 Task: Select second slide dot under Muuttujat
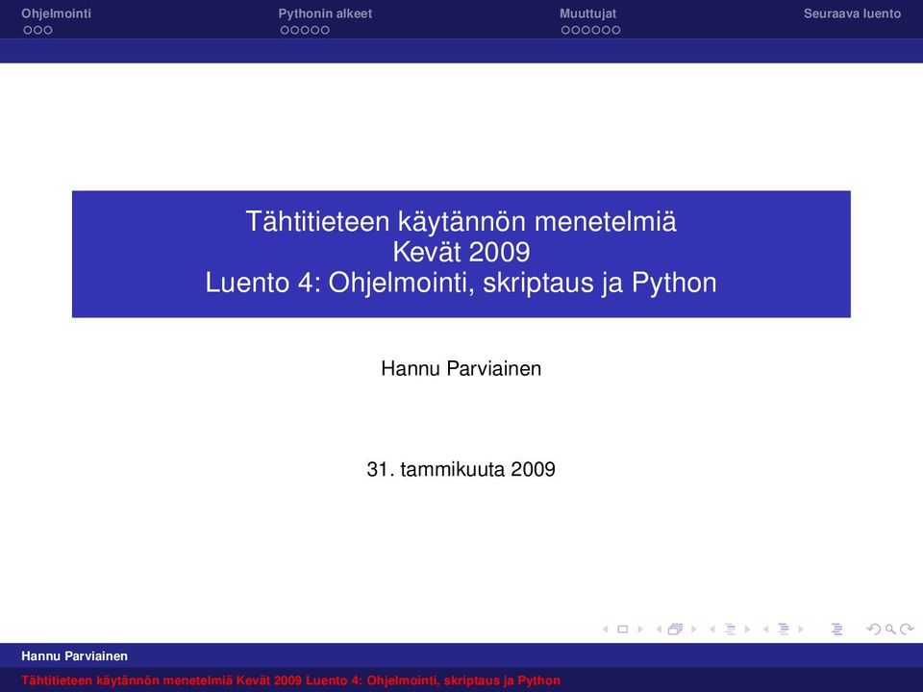pyautogui.click(x=576, y=30)
